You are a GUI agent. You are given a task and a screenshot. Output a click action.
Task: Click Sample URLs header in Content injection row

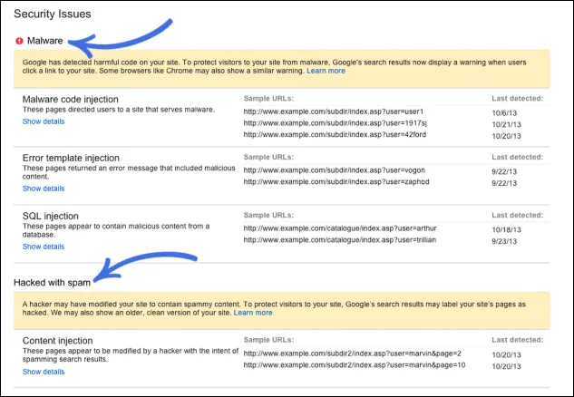(x=268, y=340)
